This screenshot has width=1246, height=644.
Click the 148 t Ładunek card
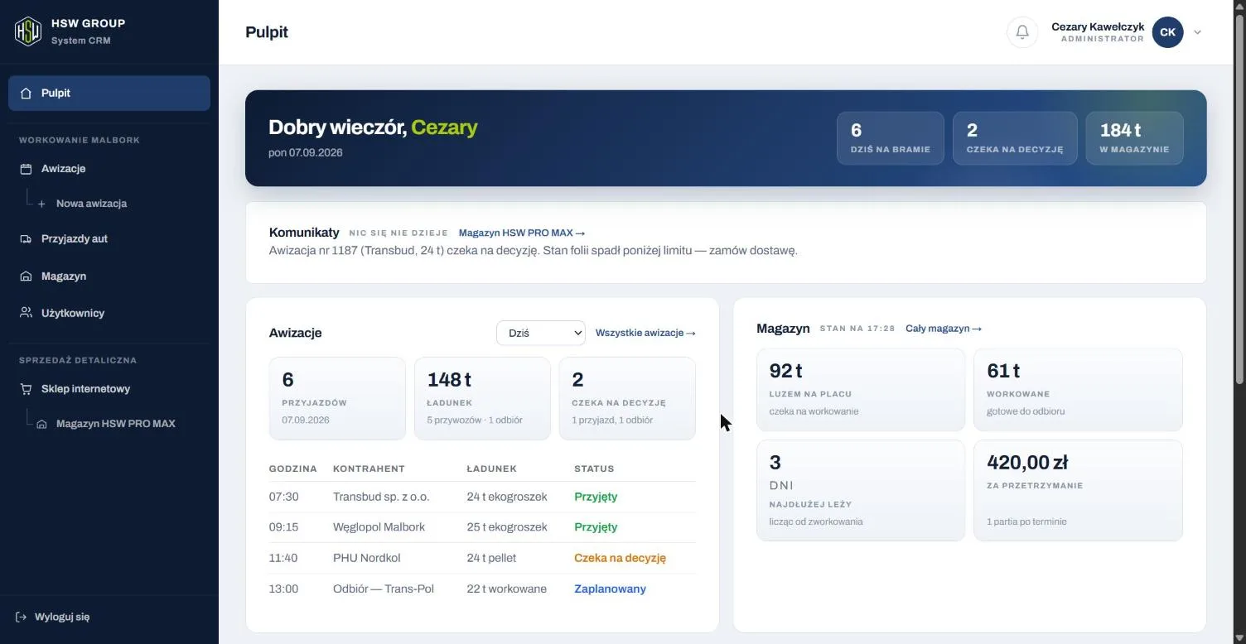pos(482,398)
